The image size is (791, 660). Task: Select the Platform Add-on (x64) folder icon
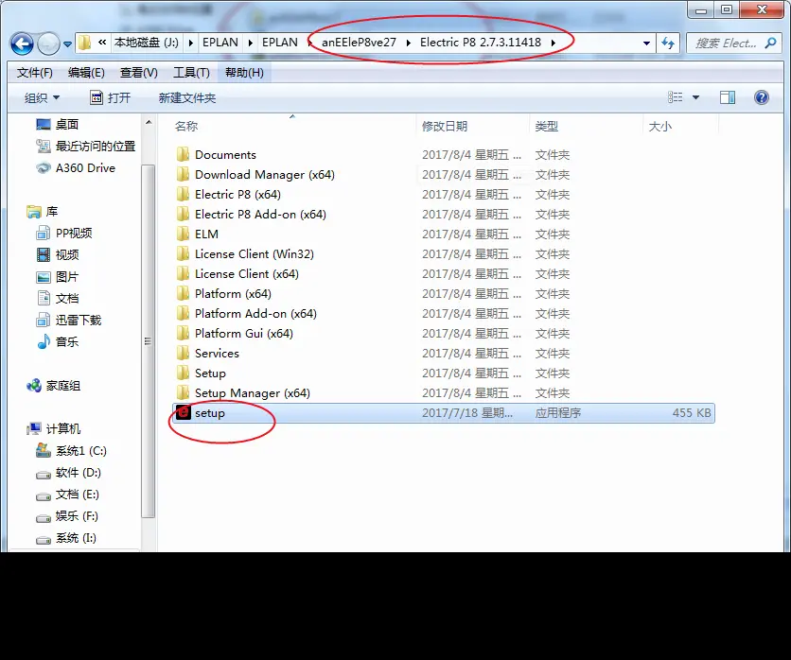point(183,314)
